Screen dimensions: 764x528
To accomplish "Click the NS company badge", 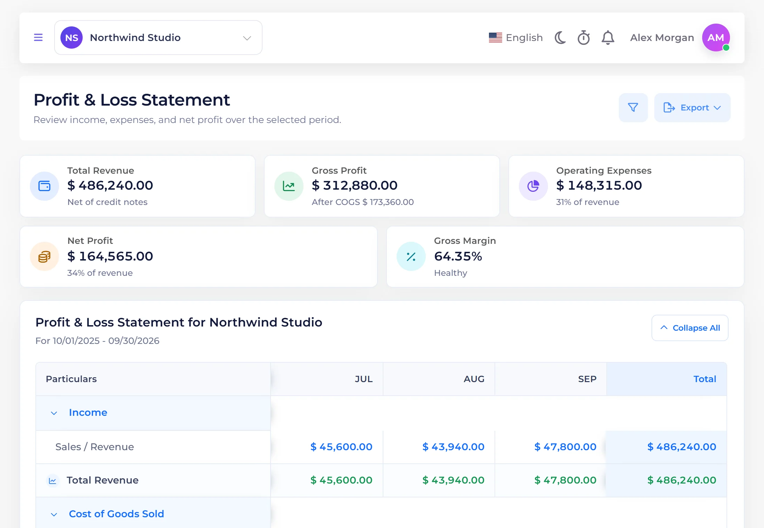I will tap(72, 38).
